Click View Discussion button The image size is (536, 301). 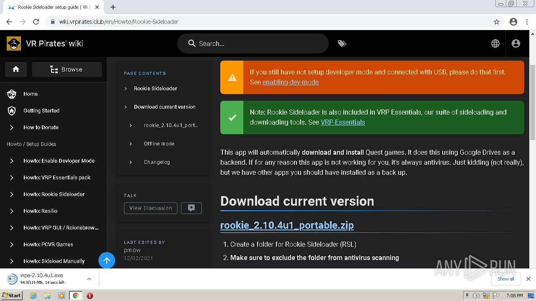(x=151, y=208)
